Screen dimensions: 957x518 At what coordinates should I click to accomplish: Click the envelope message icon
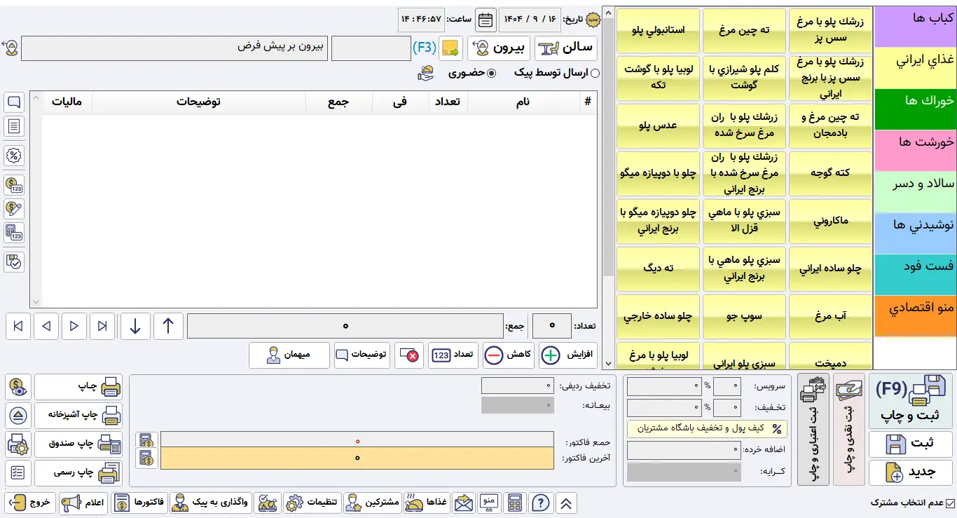pyautogui.click(x=464, y=503)
